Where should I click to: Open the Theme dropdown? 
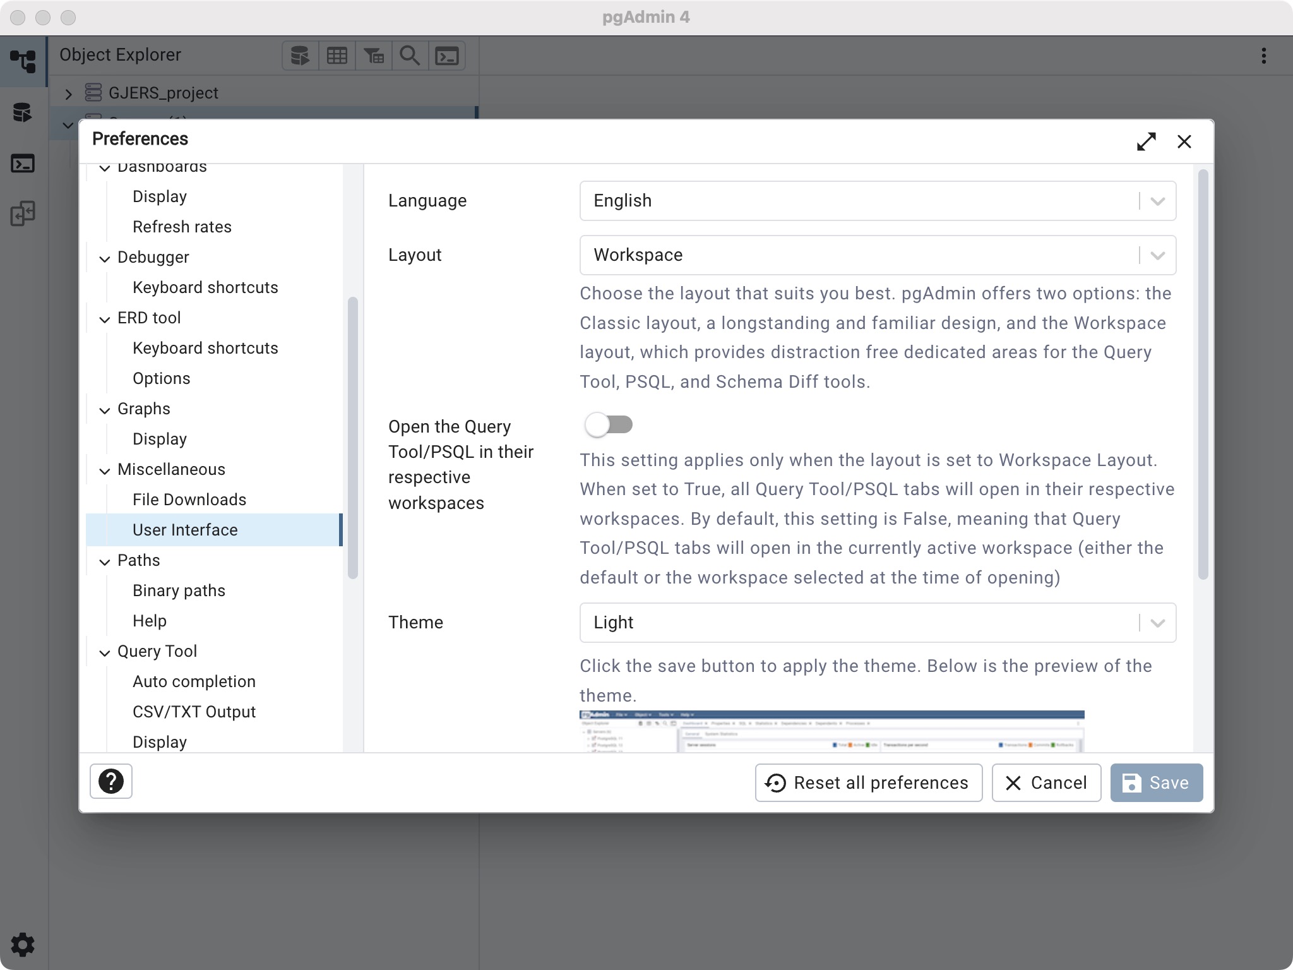878,623
